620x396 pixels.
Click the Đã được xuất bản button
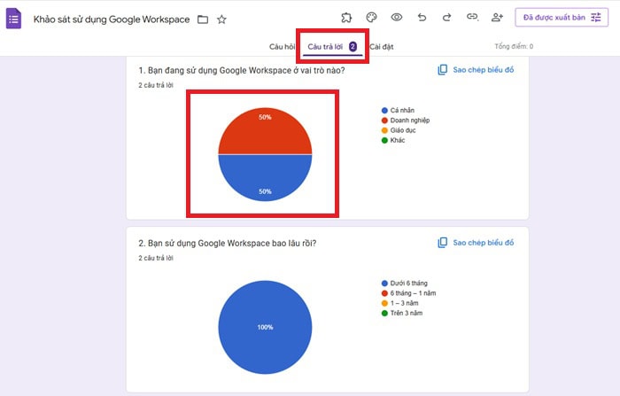coord(562,18)
